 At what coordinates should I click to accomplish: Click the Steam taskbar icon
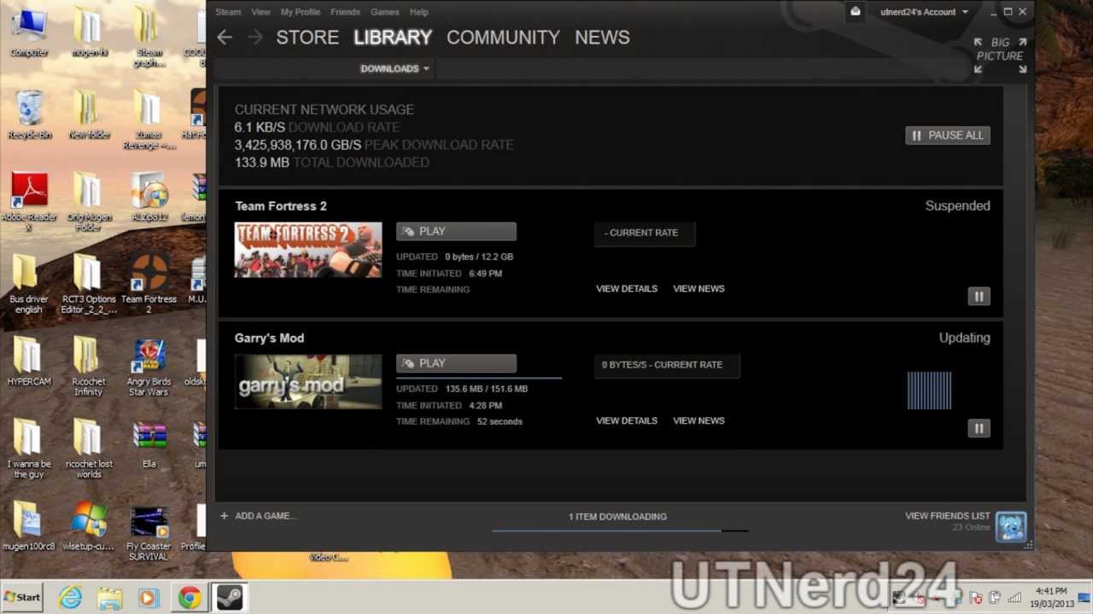[229, 598]
